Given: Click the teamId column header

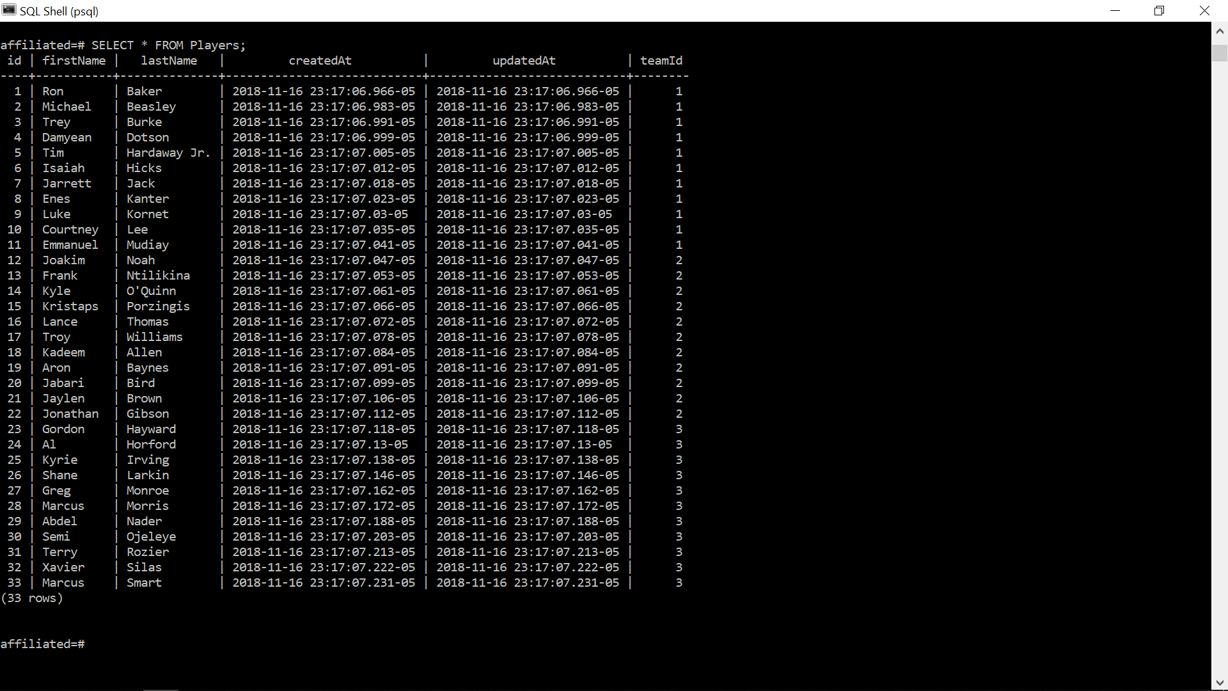Looking at the screenshot, I should [x=661, y=61].
